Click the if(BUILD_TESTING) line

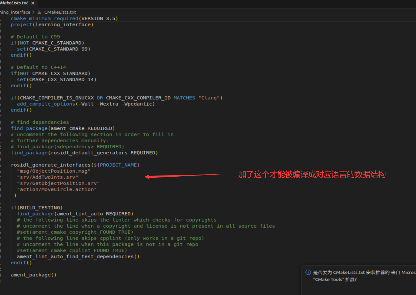[x=37, y=208]
